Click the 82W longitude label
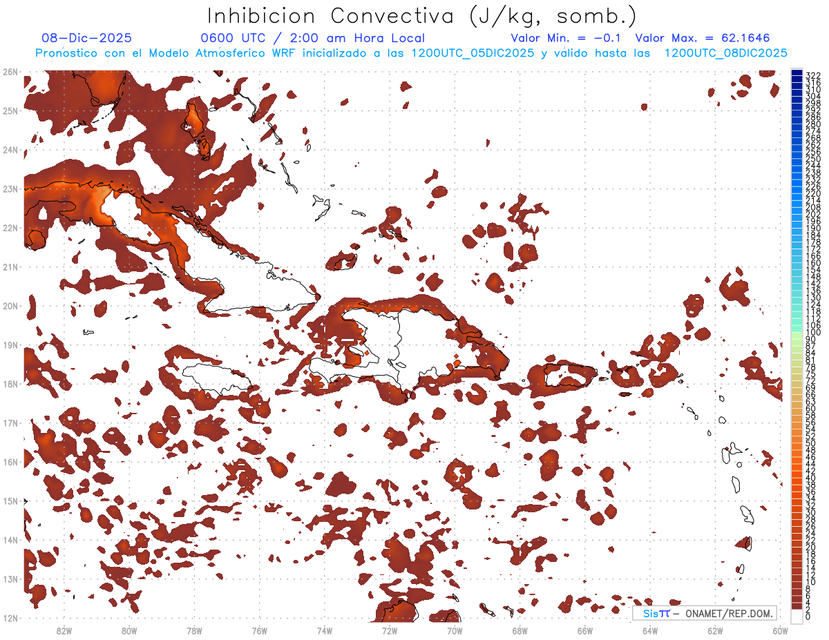Image resolution: width=829 pixels, height=640 pixels. [64, 630]
